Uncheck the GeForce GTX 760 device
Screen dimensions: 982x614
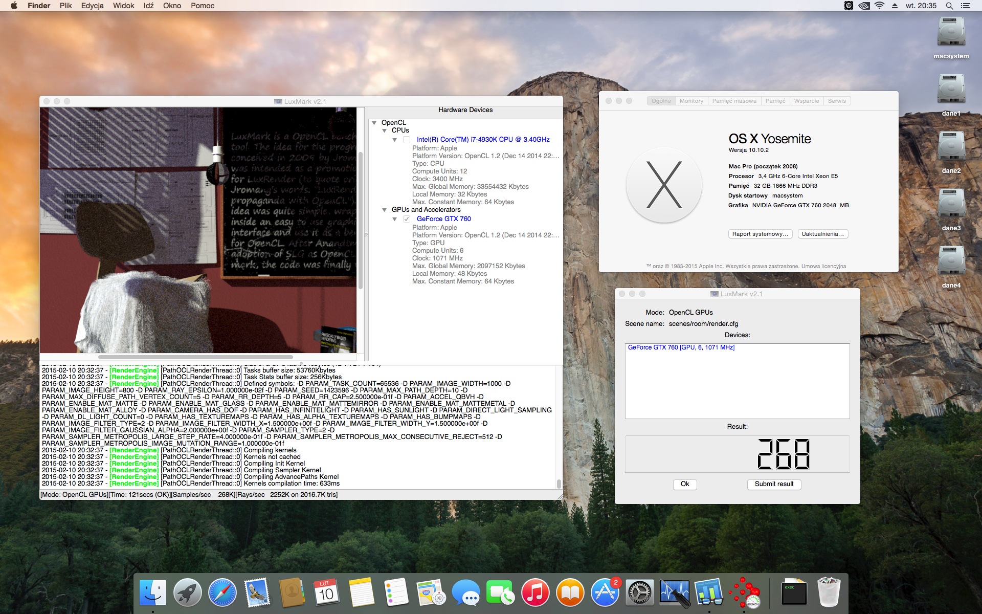pos(407,219)
